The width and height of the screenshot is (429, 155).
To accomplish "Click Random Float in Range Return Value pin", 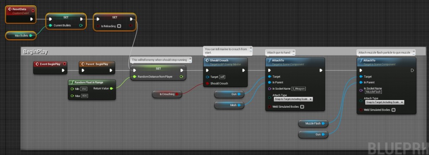I will pyautogui.click(x=111, y=88).
